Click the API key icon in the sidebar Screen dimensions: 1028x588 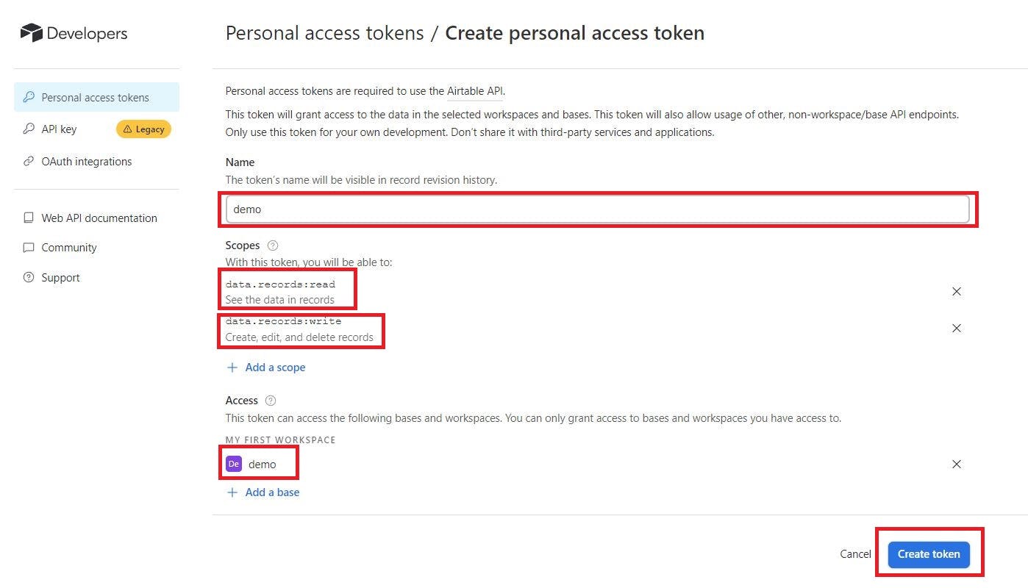pos(28,129)
